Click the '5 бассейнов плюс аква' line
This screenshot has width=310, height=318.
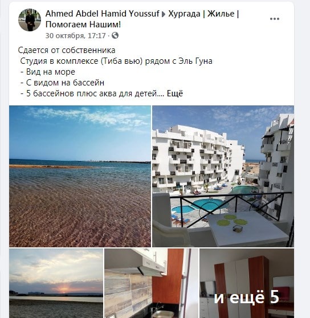(x=72, y=93)
